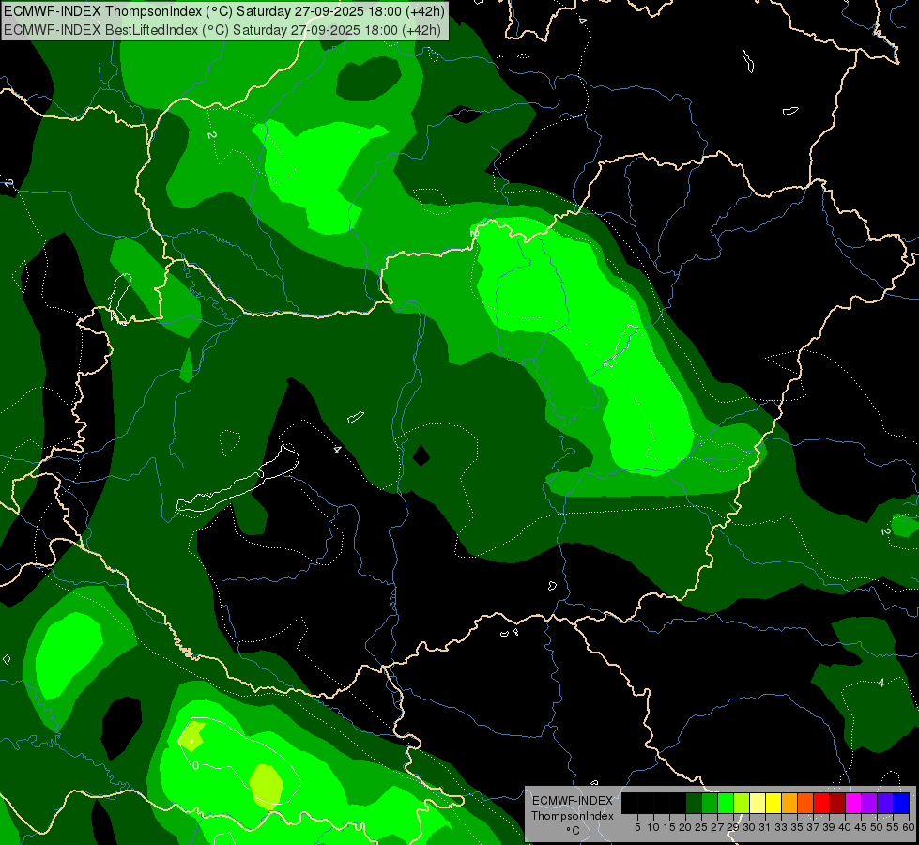
Task: Click the medium green 25-27 legend swatch
Action: 710,803
